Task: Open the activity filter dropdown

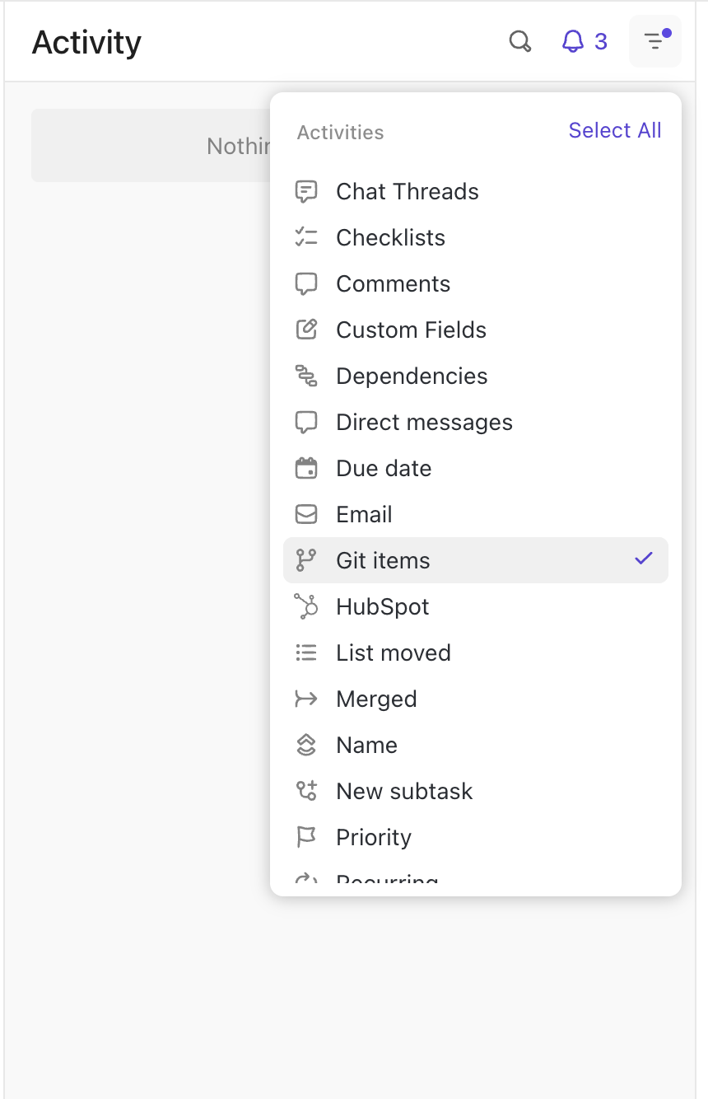Action: tap(654, 41)
